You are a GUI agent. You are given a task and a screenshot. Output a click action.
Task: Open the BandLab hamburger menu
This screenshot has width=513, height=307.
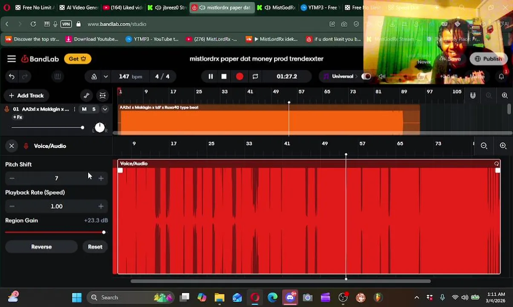coord(12,59)
